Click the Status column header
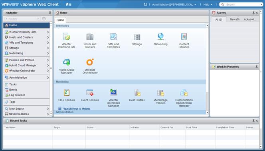265x151 pixels. point(107,128)
